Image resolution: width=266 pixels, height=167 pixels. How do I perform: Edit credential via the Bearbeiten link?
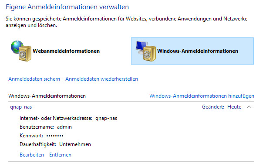[x=32, y=155]
